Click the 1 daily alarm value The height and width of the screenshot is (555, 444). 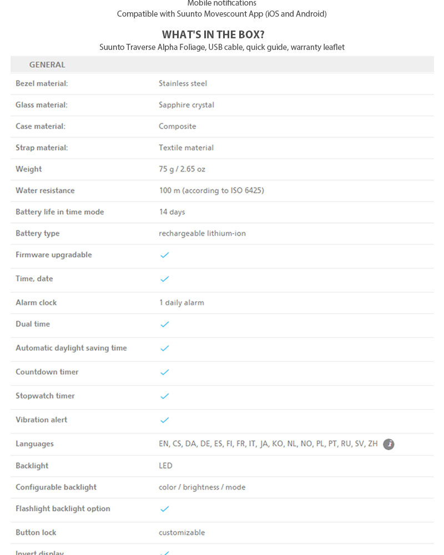(181, 303)
